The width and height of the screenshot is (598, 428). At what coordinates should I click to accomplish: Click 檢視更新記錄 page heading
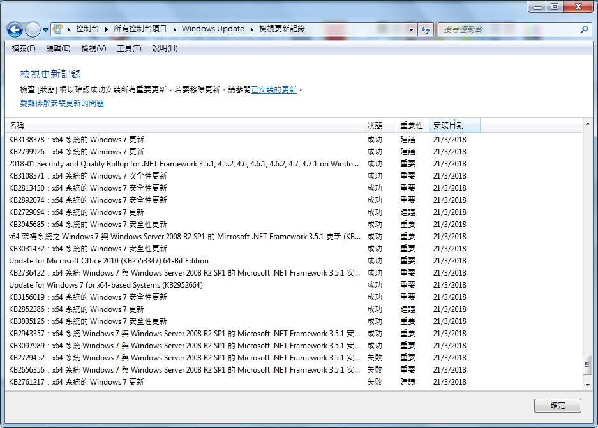[50, 74]
